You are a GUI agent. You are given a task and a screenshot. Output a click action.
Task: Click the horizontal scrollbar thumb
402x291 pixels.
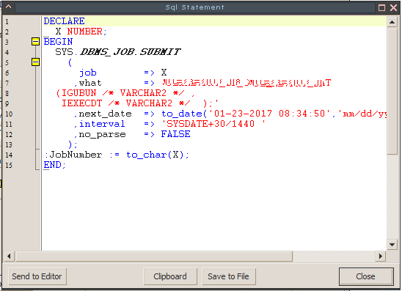(x=154, y=256)
